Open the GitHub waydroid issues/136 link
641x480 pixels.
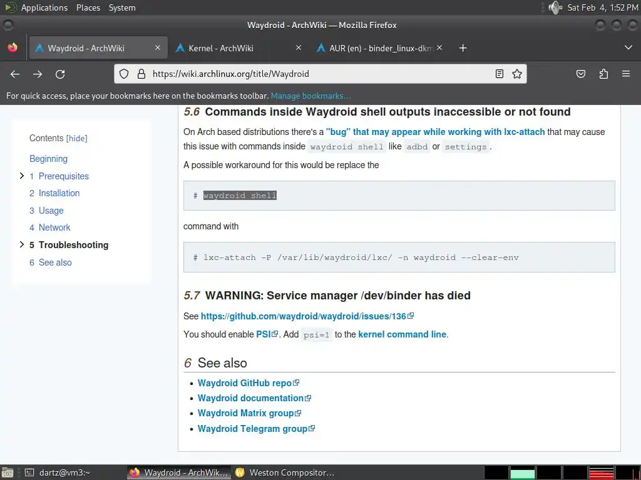click(307, 316)
